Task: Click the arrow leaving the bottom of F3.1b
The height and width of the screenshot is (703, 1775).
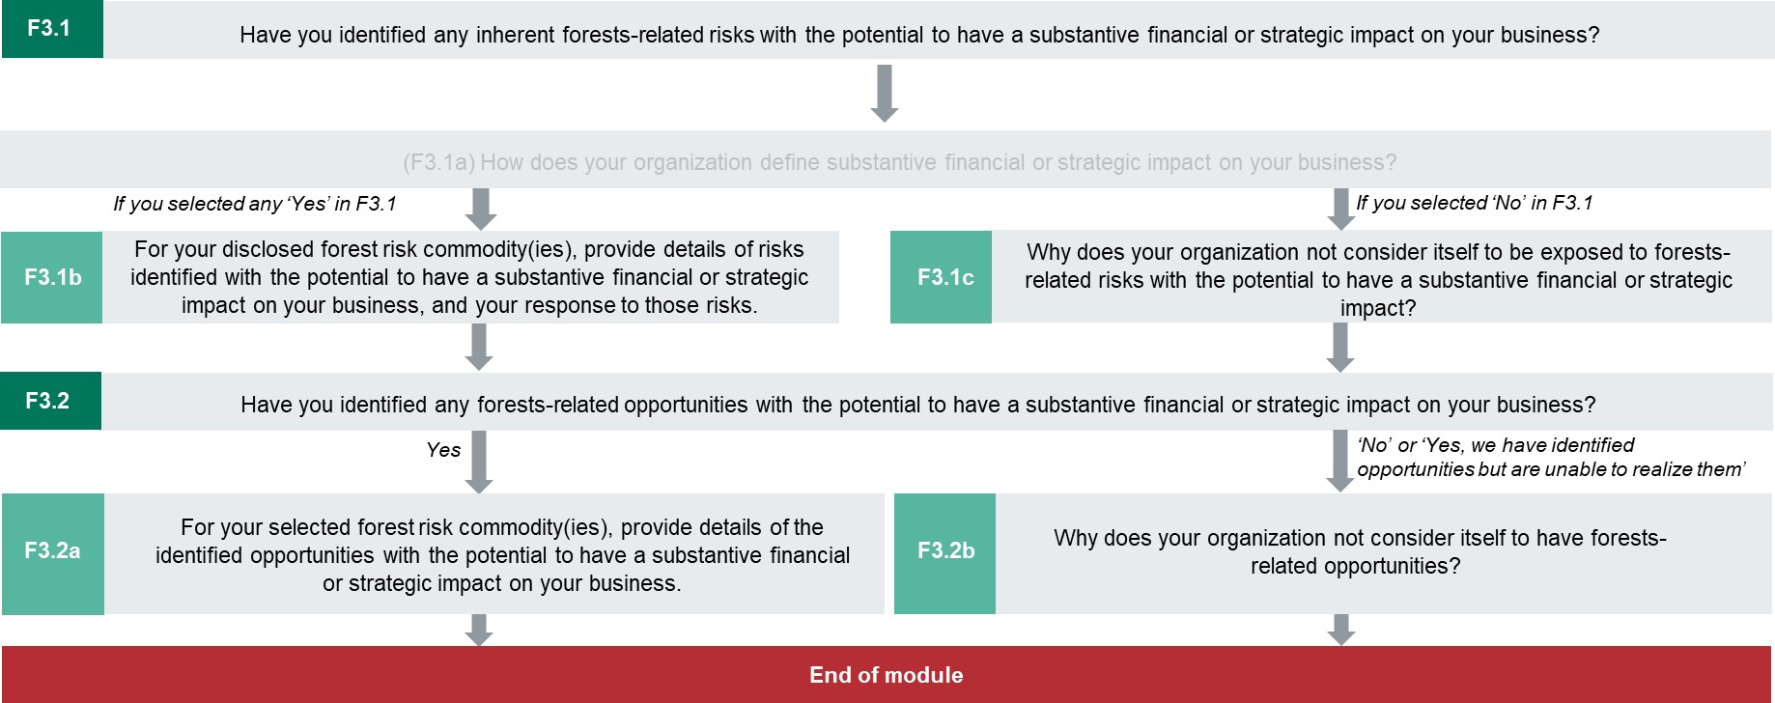Action: click(x=479, y=347)
